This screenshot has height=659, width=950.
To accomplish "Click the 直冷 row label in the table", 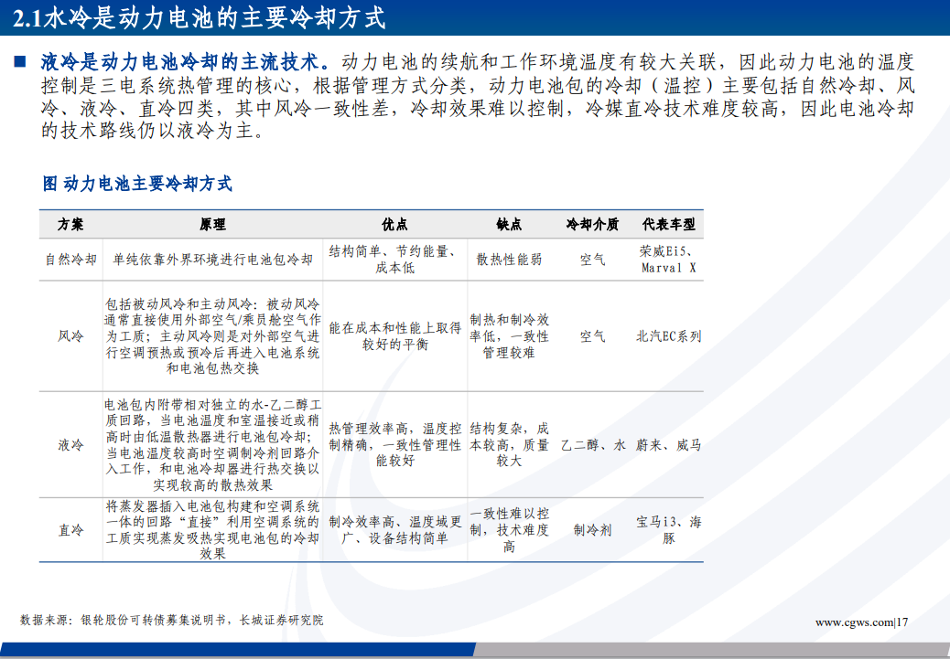I will pyautogui.click(x=70, y=529).
